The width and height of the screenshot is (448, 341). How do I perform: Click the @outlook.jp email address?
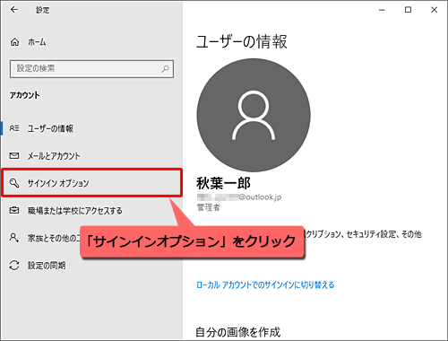click(239, 197)
